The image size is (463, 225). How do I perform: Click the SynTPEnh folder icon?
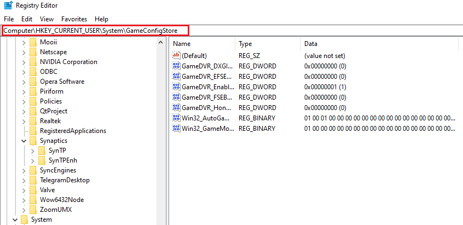pos(42,160)
